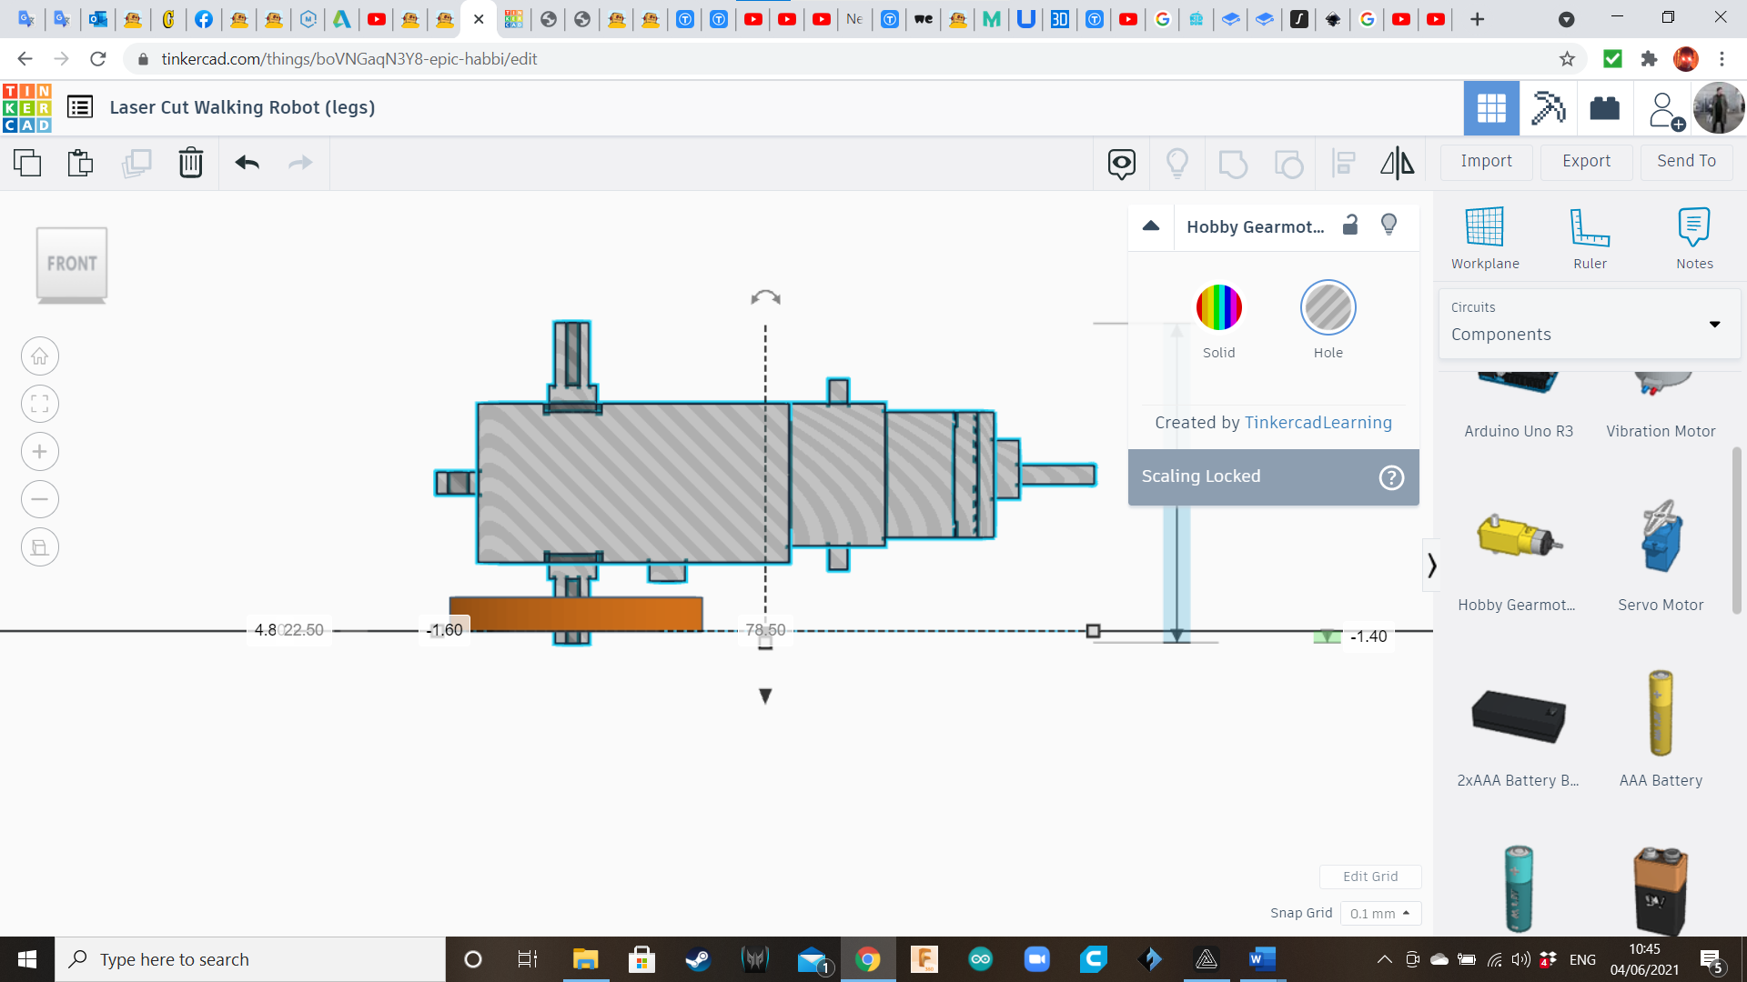Click the Export button
Viewport: 1747px width, 982px height.
click(1585, 161)
